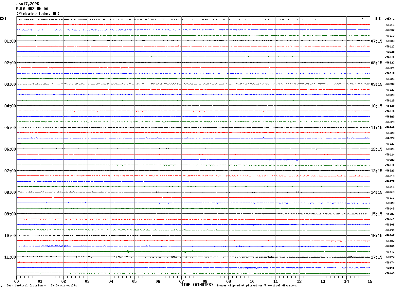The image size is (396, 290).
Task: Click the Traces clipped footnote text
Action: tap(257, 286)
